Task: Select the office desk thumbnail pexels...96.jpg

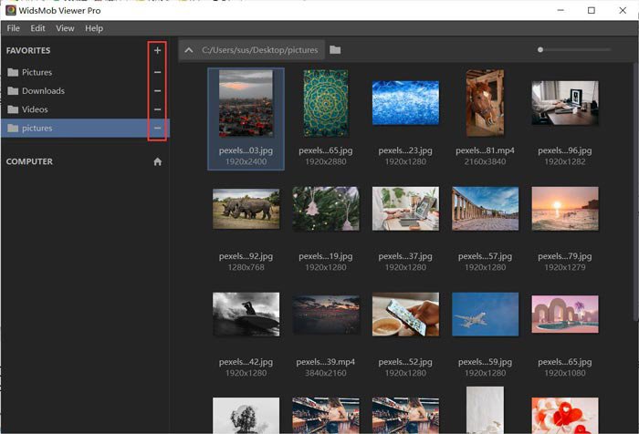Action: pos(565,103)
